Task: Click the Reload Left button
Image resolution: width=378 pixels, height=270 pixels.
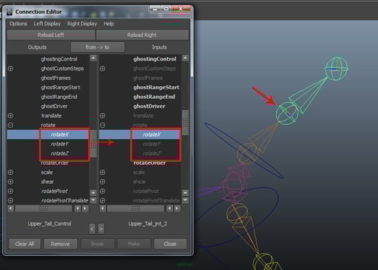Action: pyautogui.click(x=50, y=35)
